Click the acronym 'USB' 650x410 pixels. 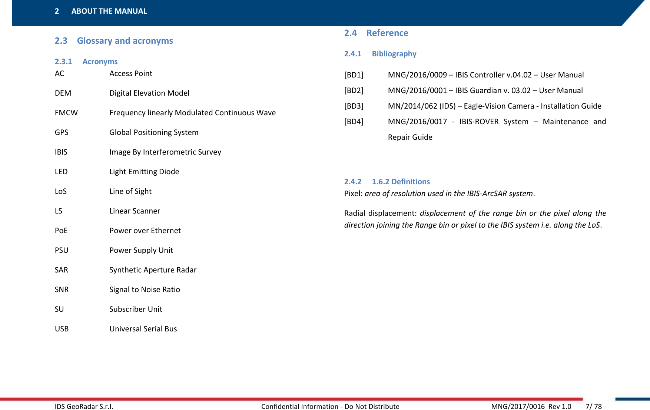[62, 329]
